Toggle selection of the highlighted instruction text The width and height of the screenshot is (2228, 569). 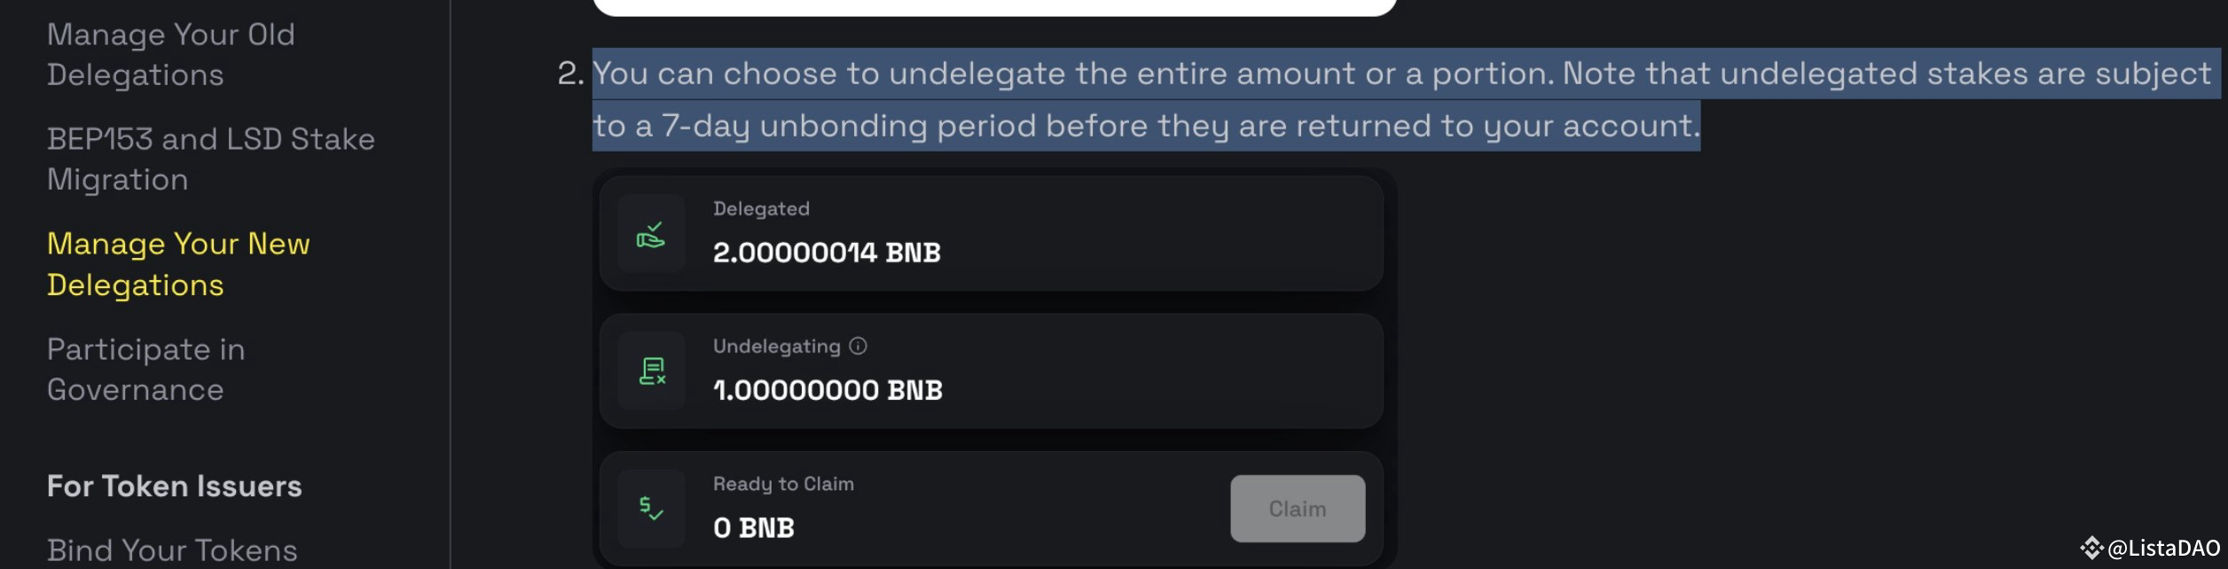point(1401,97)
